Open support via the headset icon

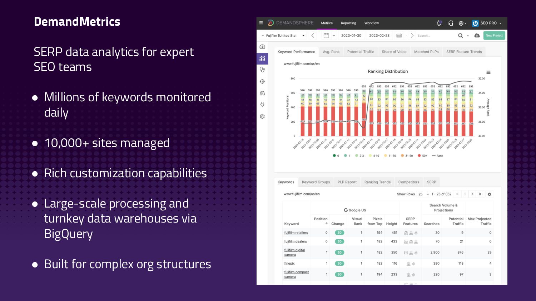click(451, 23)
